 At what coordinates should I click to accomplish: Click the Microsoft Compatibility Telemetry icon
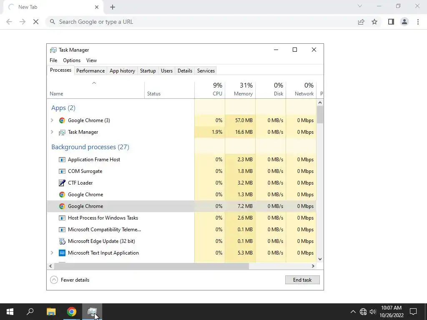click(x=62, y=230)
